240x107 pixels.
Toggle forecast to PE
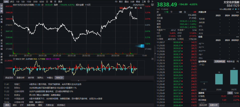[238, 62]
